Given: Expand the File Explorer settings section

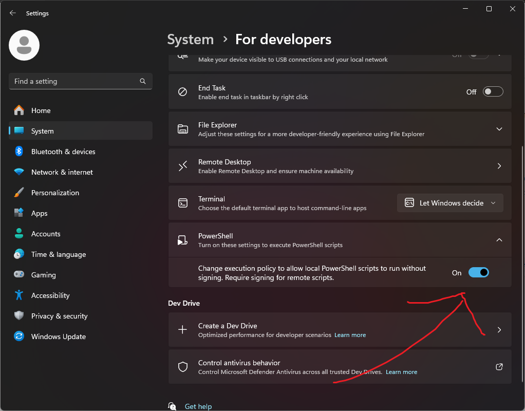Looking at the screenshot, I should [x=499, y=129].
